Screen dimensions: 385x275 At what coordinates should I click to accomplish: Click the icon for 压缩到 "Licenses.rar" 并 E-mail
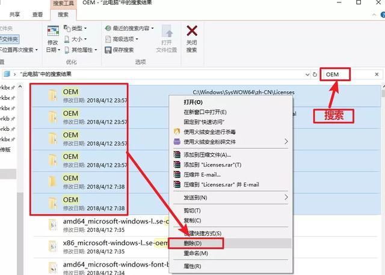pyautogui.click(x=177, y=184)
